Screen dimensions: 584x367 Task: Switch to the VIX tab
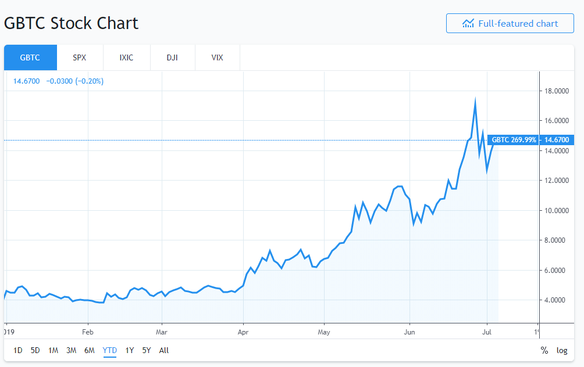(218, 57)
